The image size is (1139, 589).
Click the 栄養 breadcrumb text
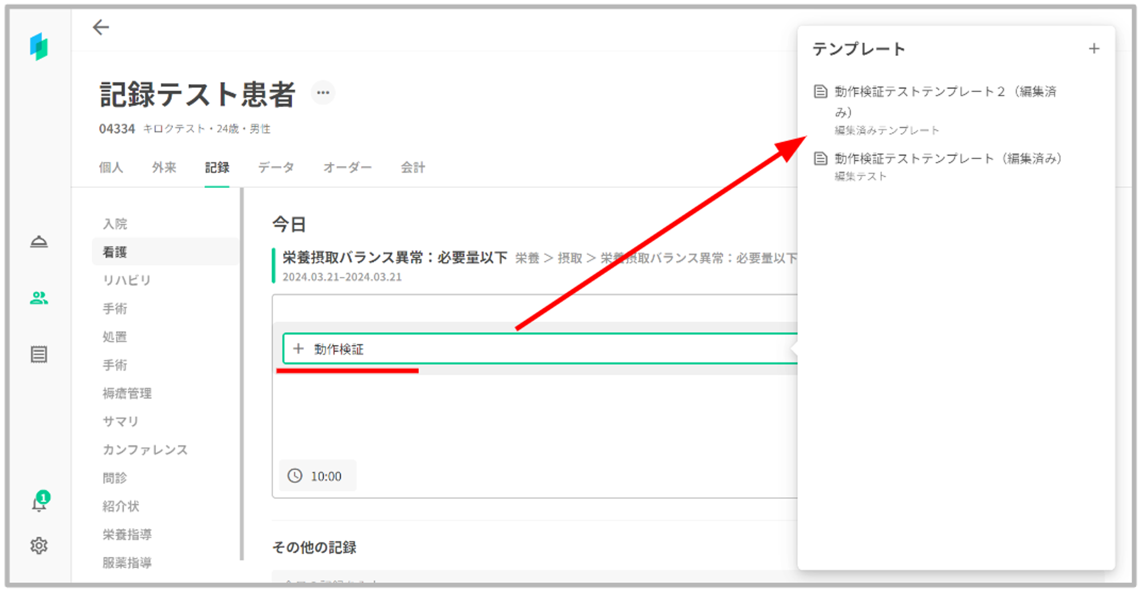pyautogui.click(x=527, y=258)
